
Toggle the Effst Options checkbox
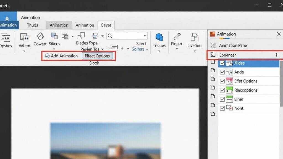(x=222, y=81)
